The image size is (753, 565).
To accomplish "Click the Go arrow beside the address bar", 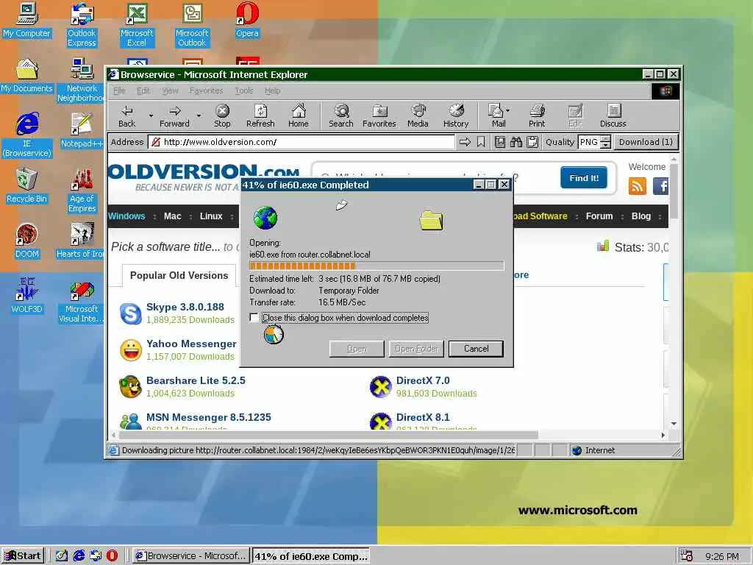I will tap(465, 142).
